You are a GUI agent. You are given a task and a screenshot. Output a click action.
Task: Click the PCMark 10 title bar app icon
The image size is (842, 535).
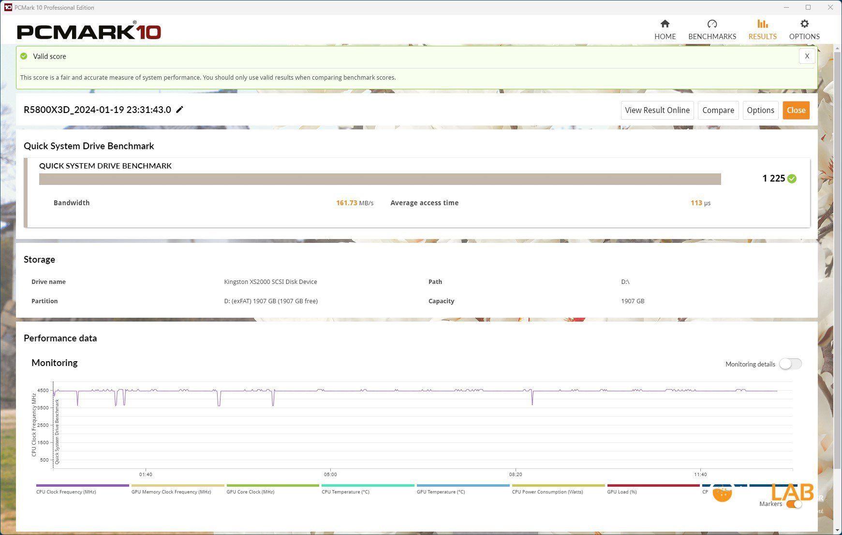click(8, 7)
